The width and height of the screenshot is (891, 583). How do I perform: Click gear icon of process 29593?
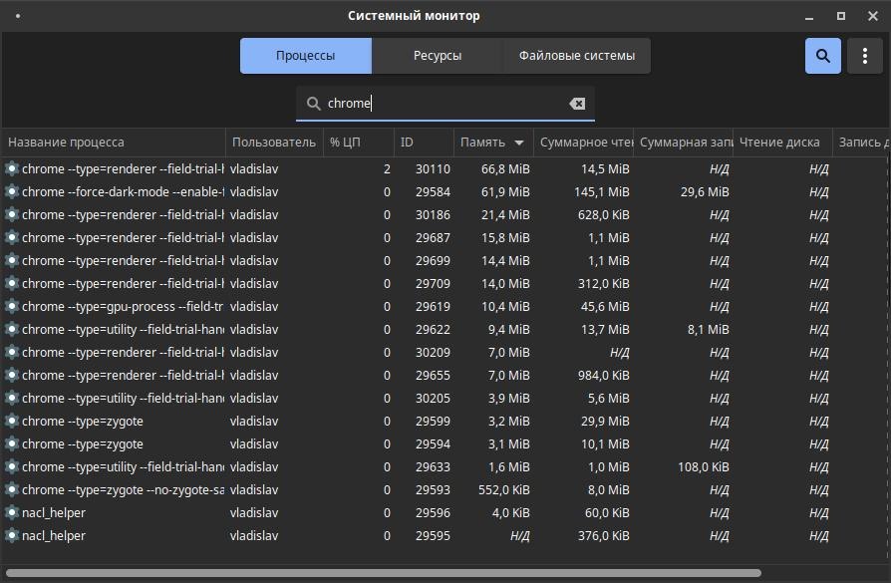click(x=11, y=489)
